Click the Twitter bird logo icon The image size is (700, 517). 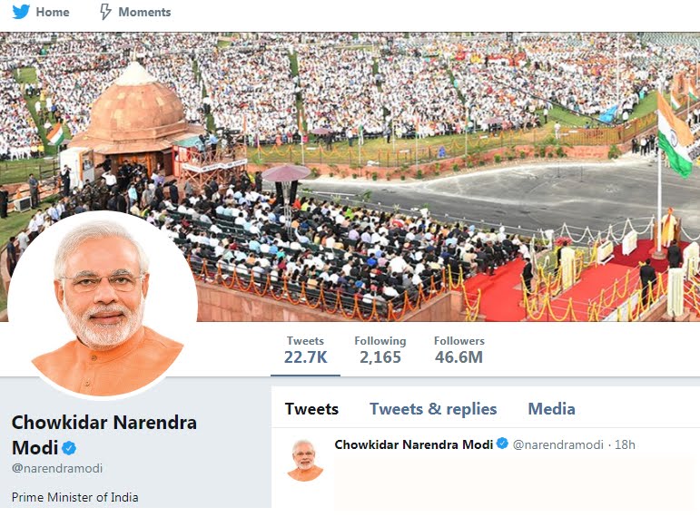tap(21, 12)
